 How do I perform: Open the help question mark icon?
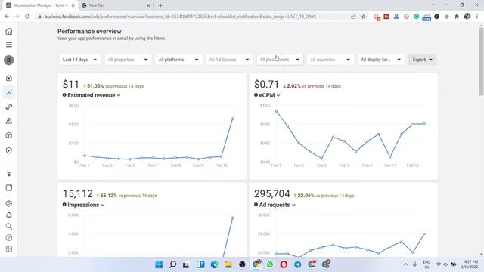[x=9, y=238]
